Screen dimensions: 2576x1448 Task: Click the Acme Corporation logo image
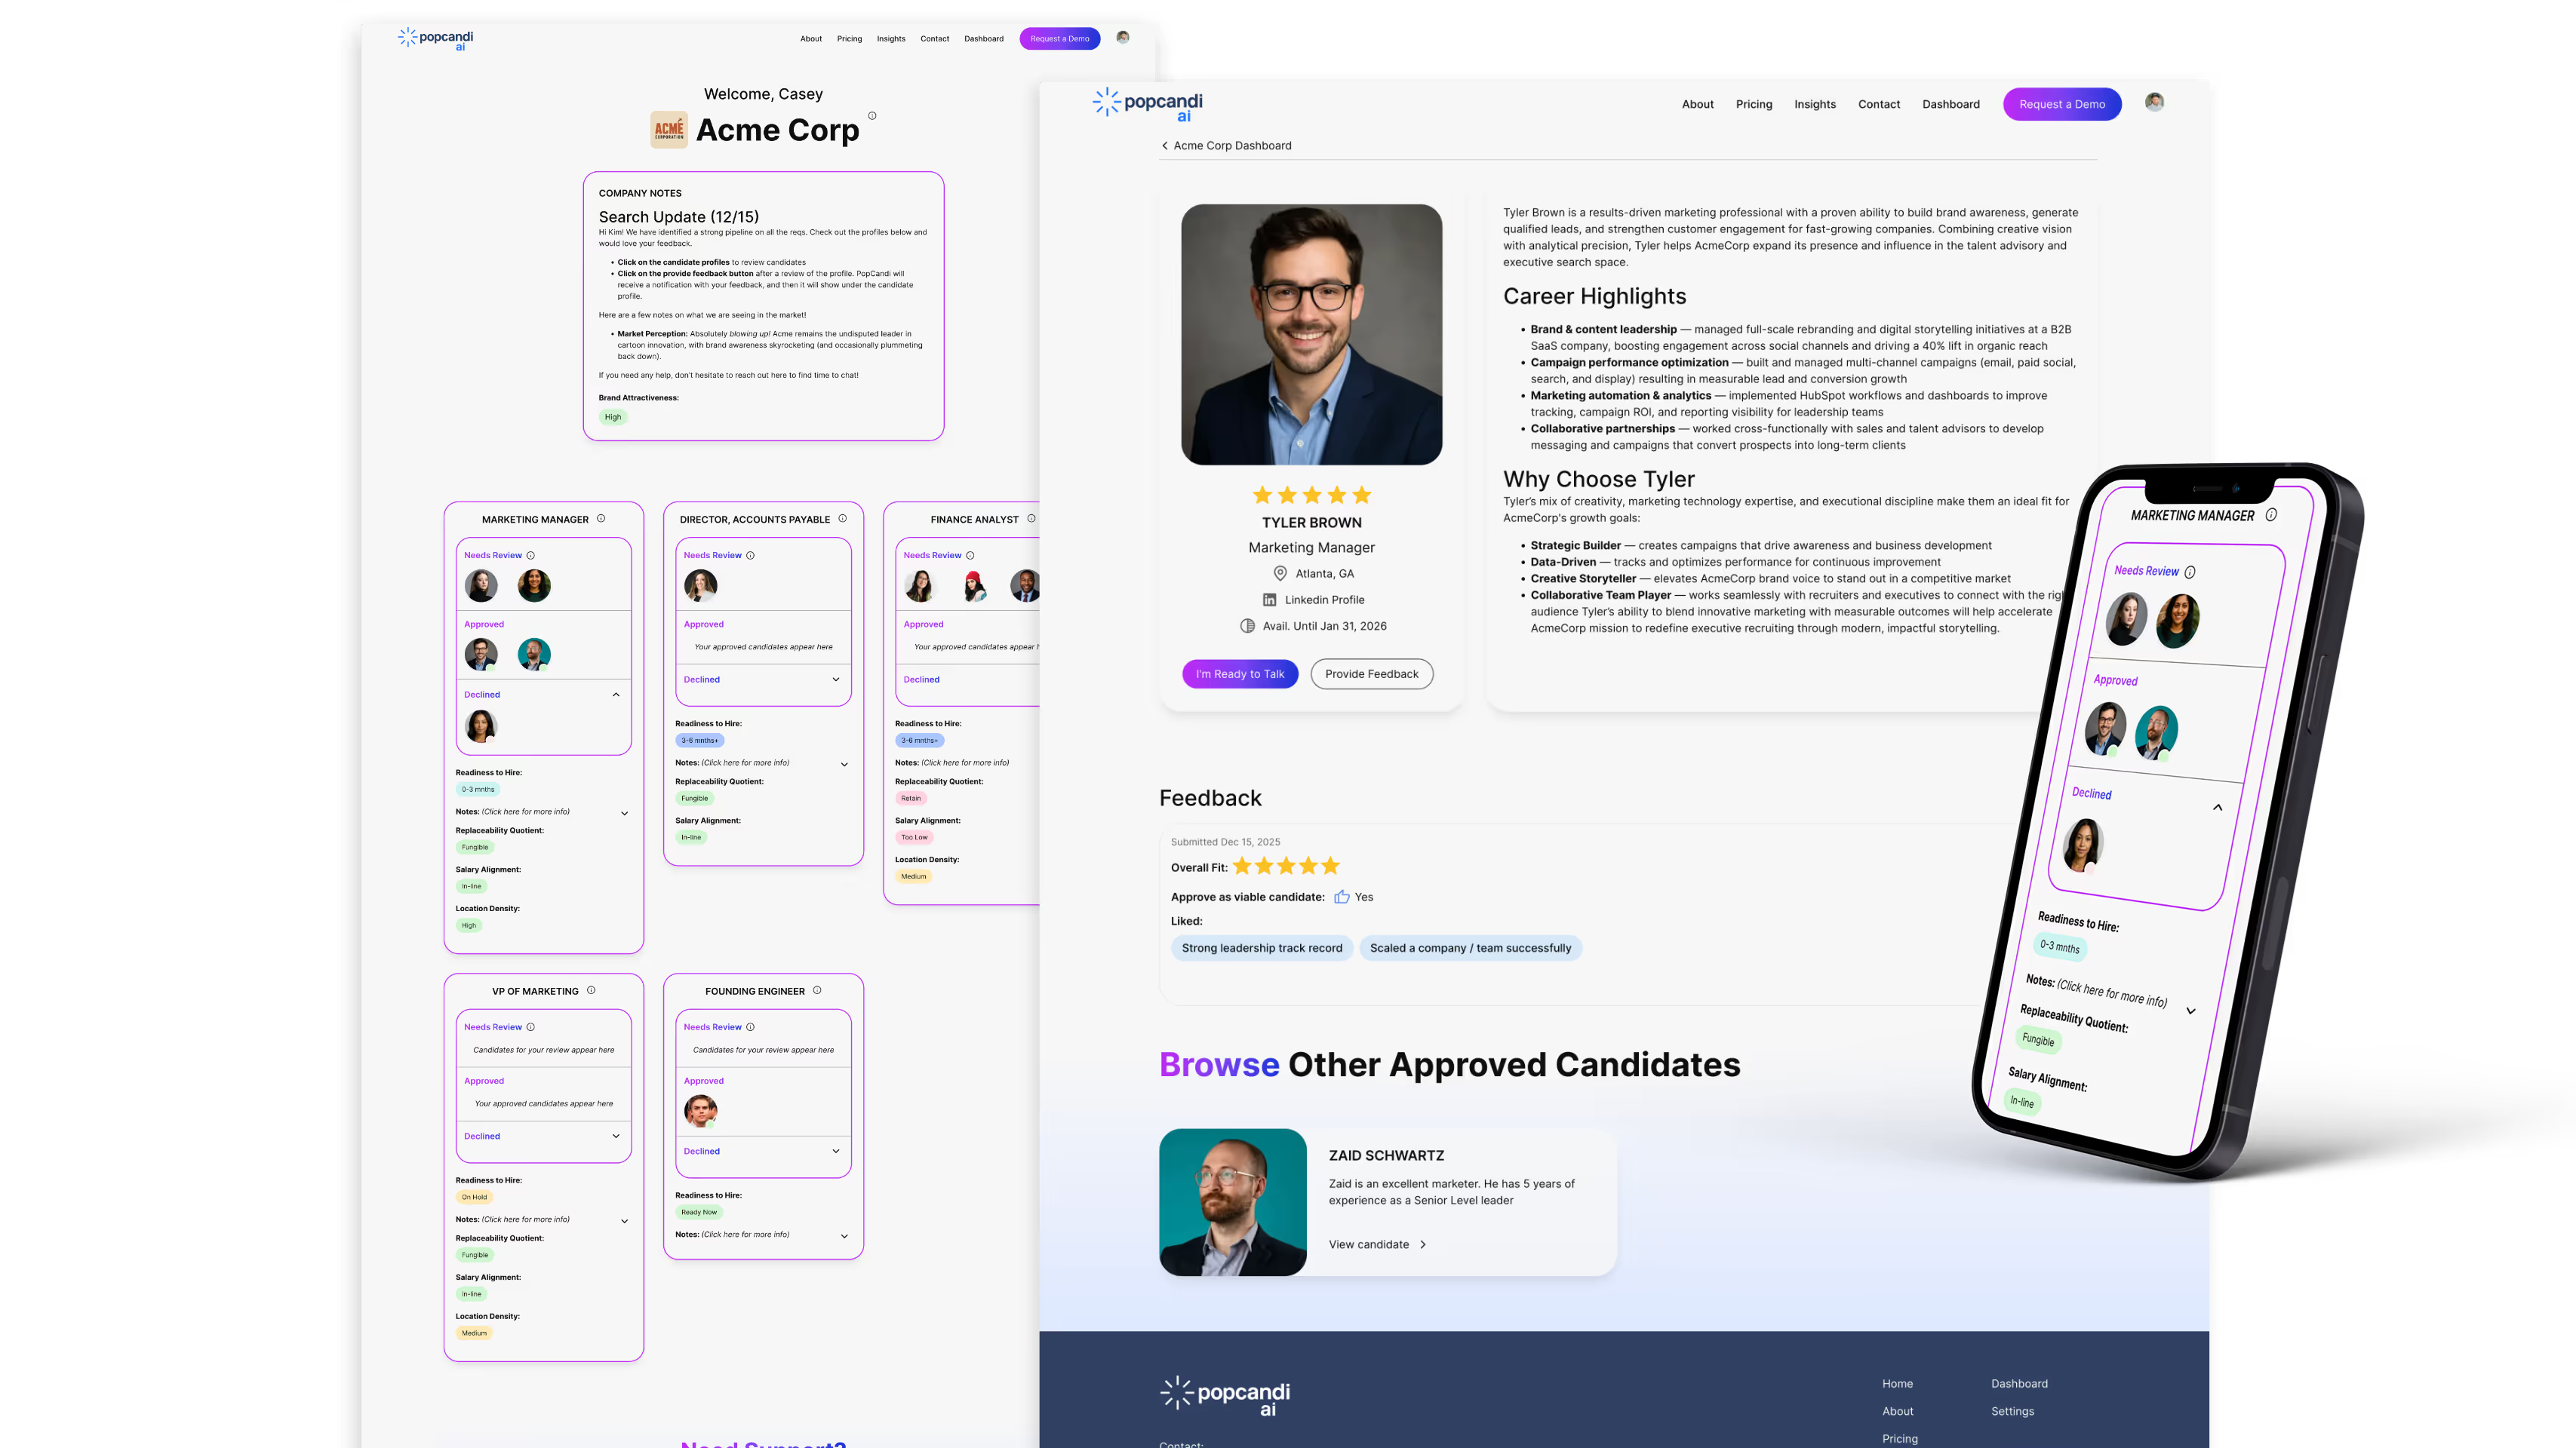669,130
